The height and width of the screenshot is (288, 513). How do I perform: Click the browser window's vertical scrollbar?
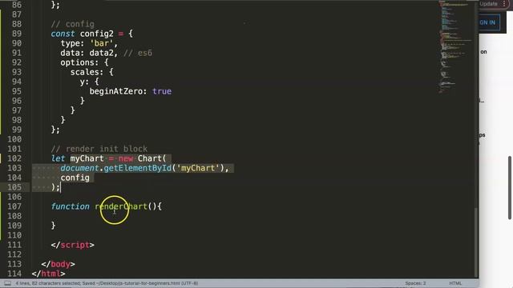[510, 188]
